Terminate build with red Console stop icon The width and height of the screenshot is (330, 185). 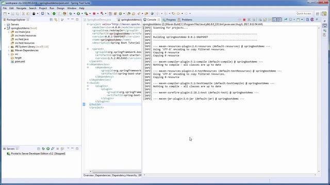(x=244, y=20)
